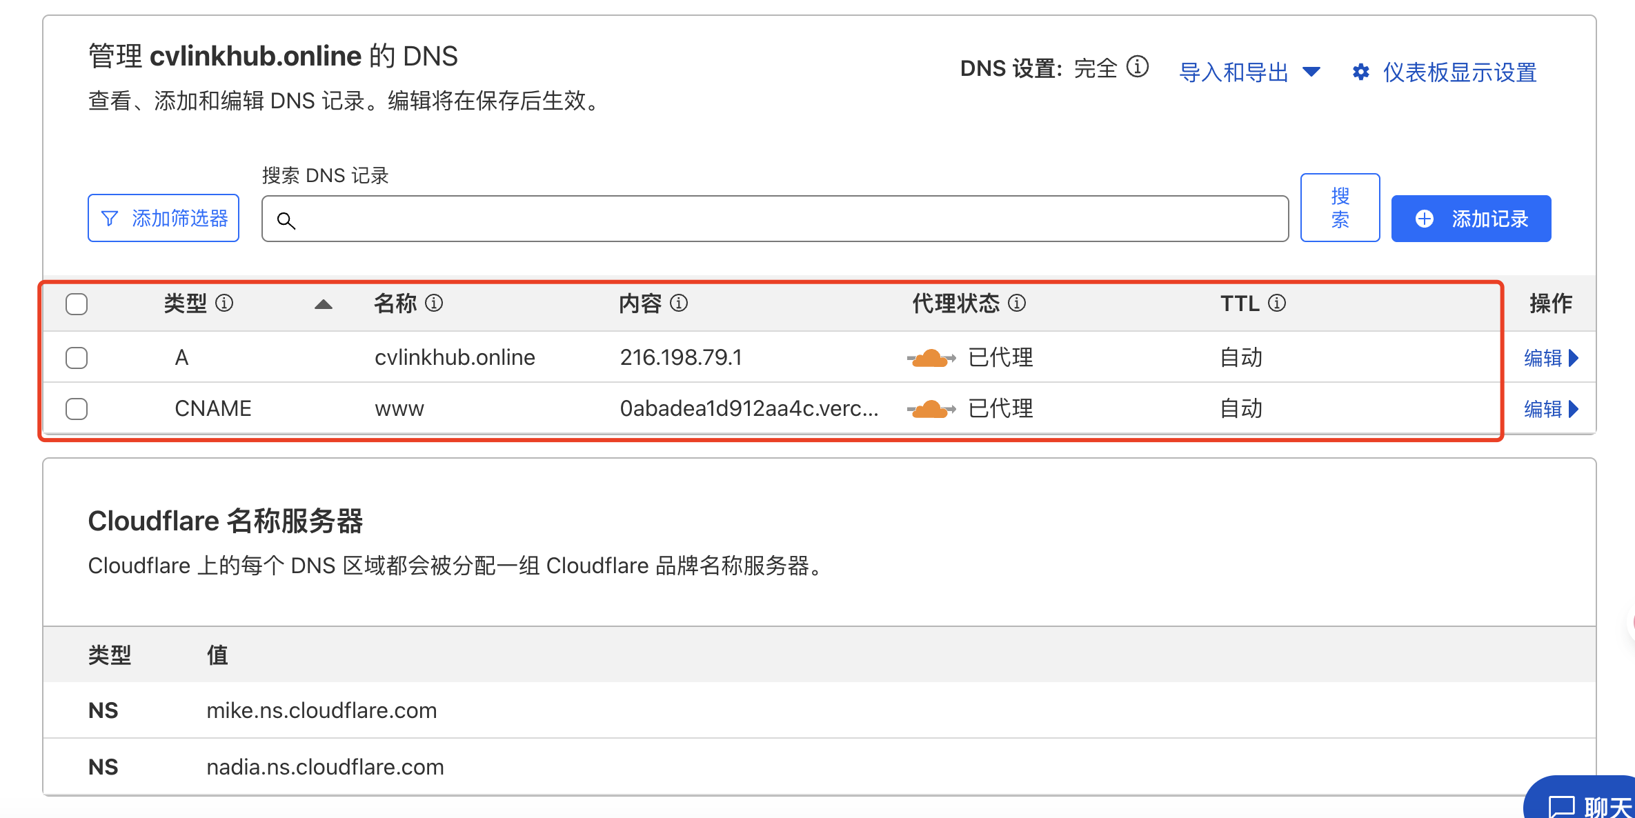Click the 添加记录 button

(x=1471, y=219)
